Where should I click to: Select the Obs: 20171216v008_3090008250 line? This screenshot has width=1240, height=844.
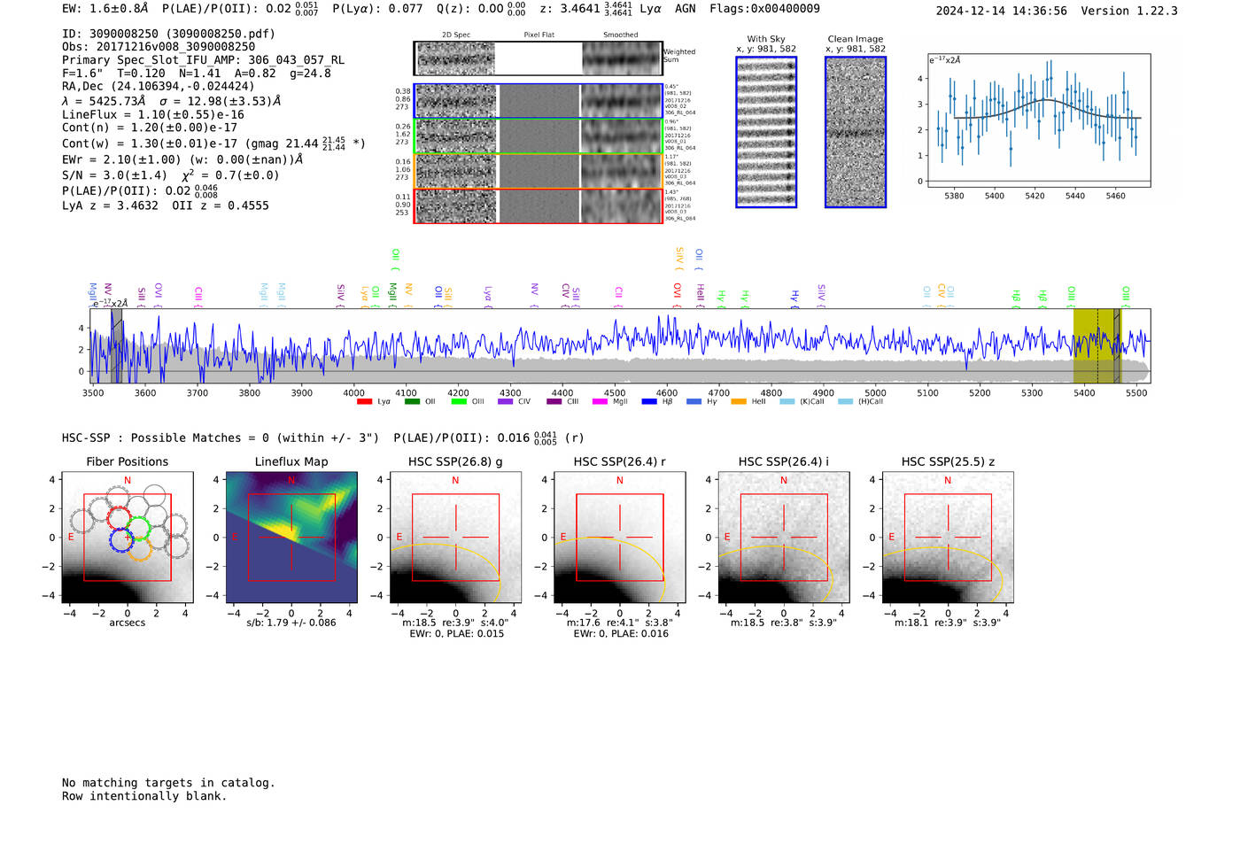click(x=159, y=47)
